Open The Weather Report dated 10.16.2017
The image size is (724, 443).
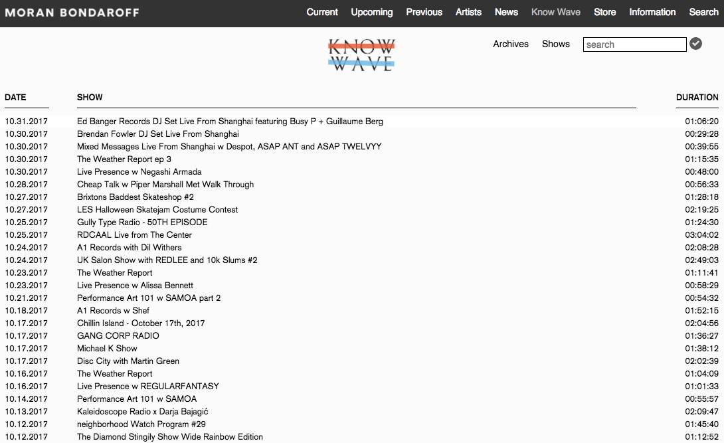tap(114, 373)
